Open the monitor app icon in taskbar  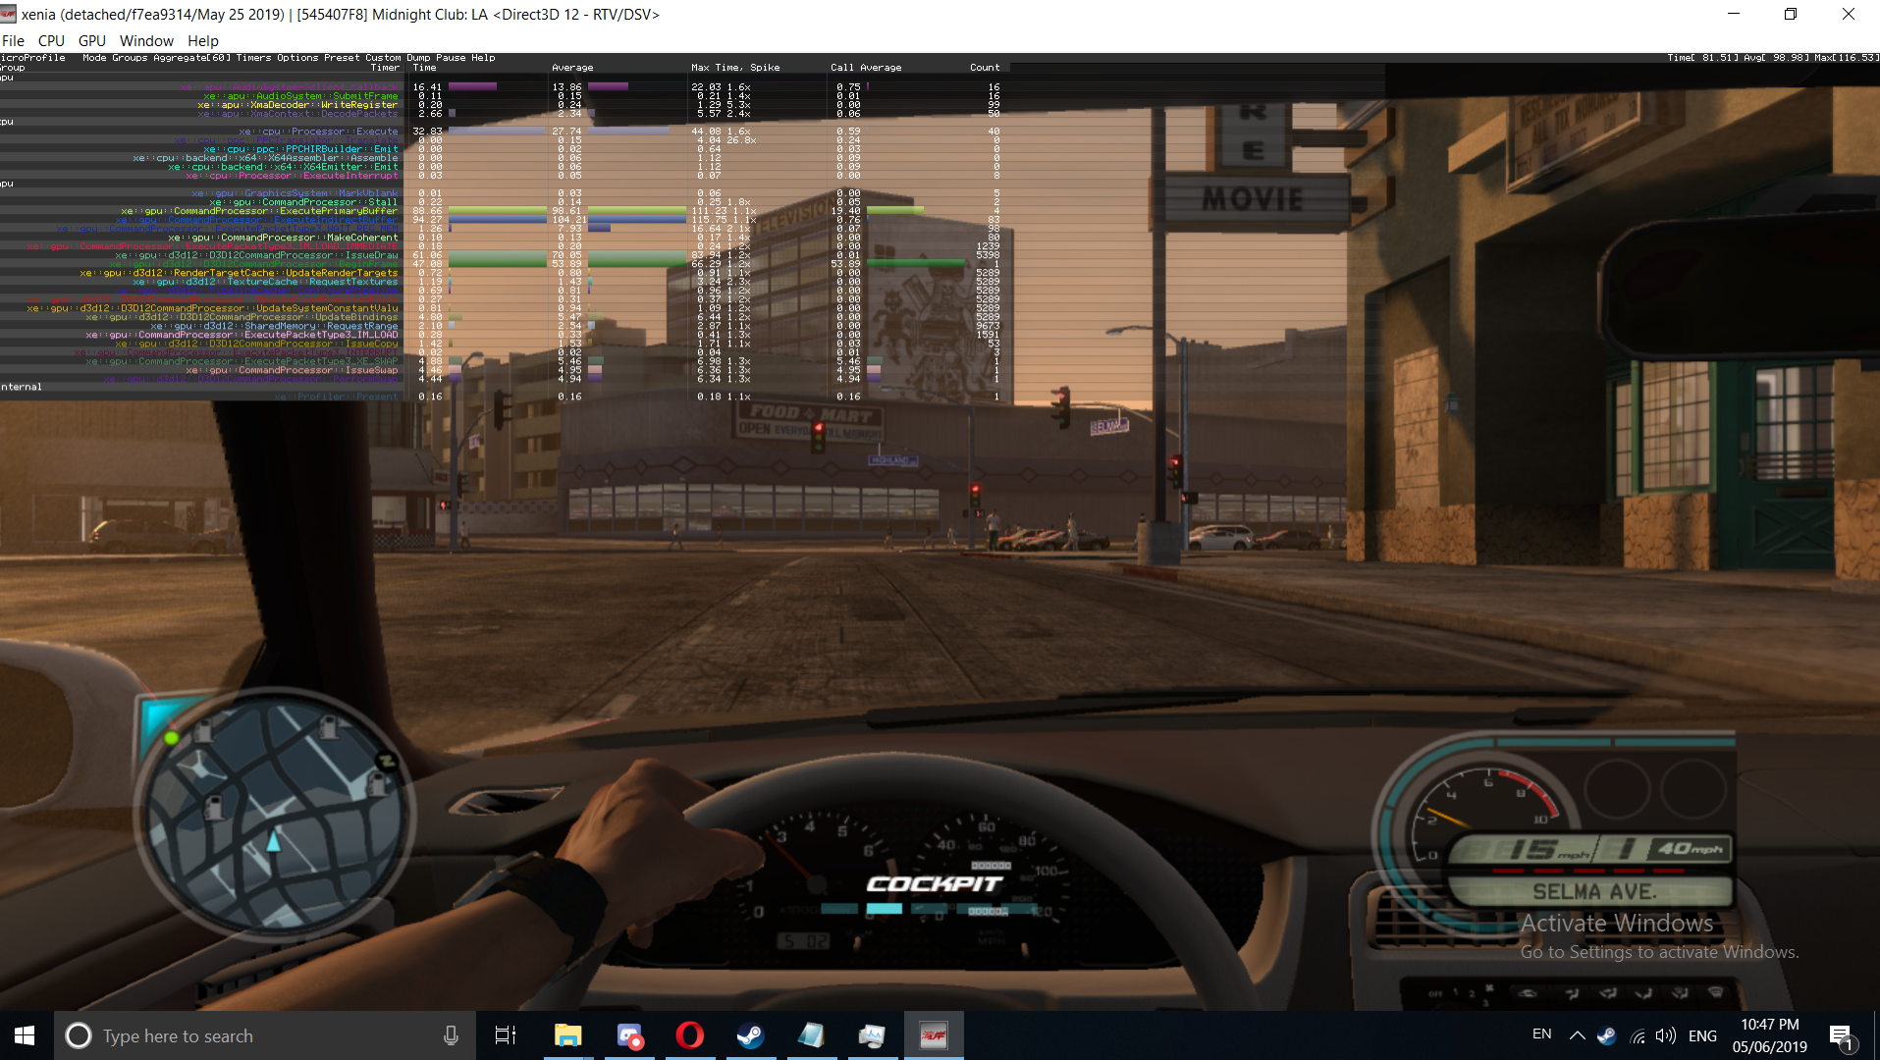[x=872, y=1035]
